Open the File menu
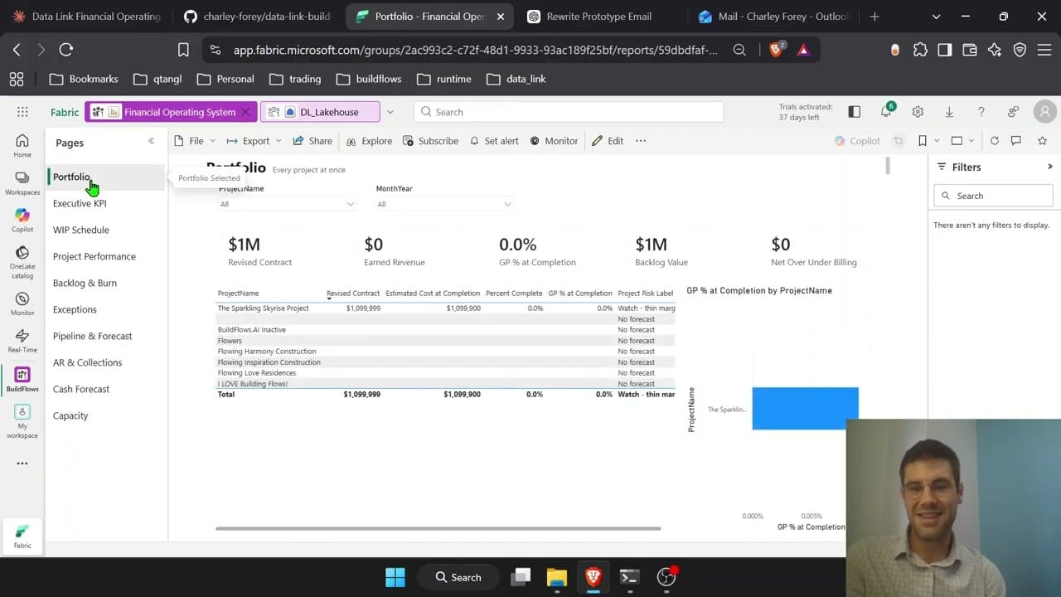This screenshot has width=1061, height=597. pos(196,141)
